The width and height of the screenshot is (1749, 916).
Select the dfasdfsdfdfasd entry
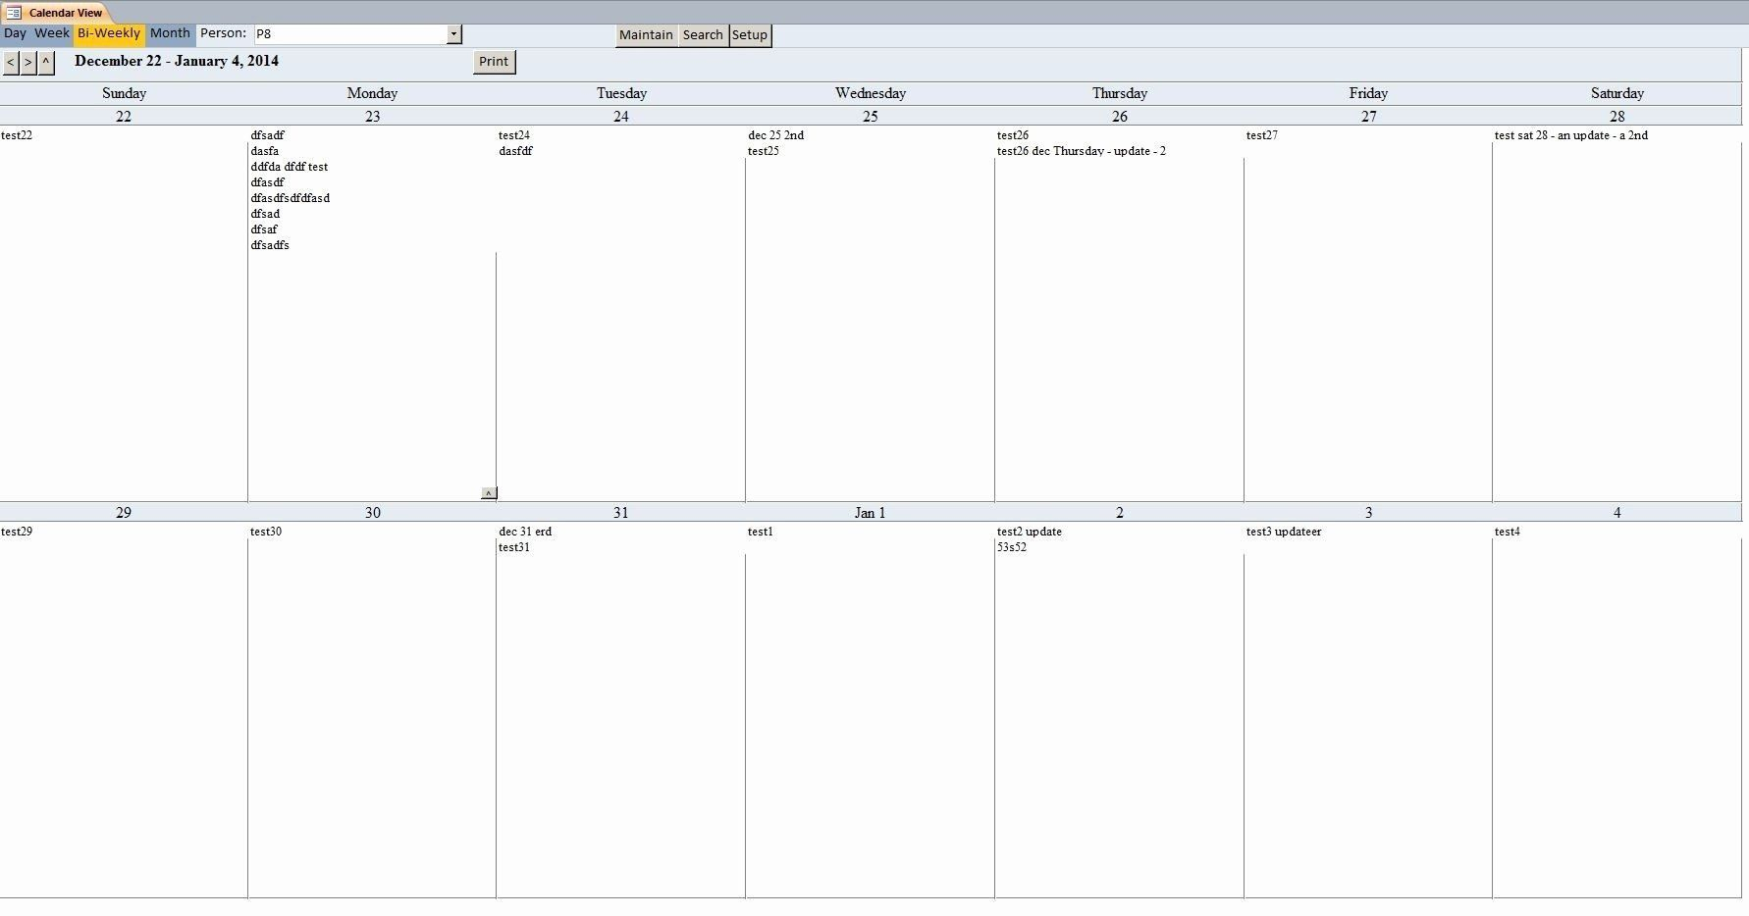coord(291,198)
